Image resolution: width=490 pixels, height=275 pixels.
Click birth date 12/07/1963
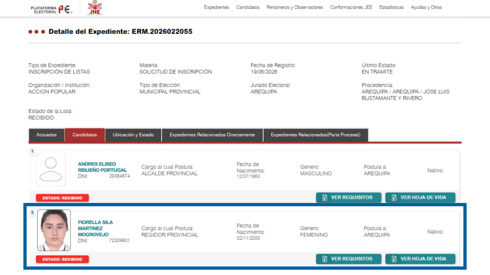click(248, 177)
